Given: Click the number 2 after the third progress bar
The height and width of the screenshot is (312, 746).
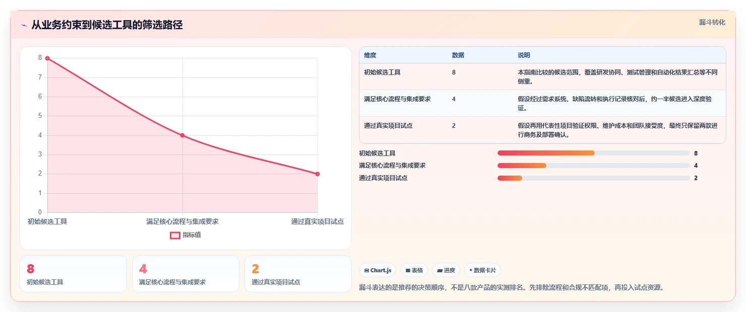Looking at the screenshot, I should pyautogui.click(x=696, y=178).
